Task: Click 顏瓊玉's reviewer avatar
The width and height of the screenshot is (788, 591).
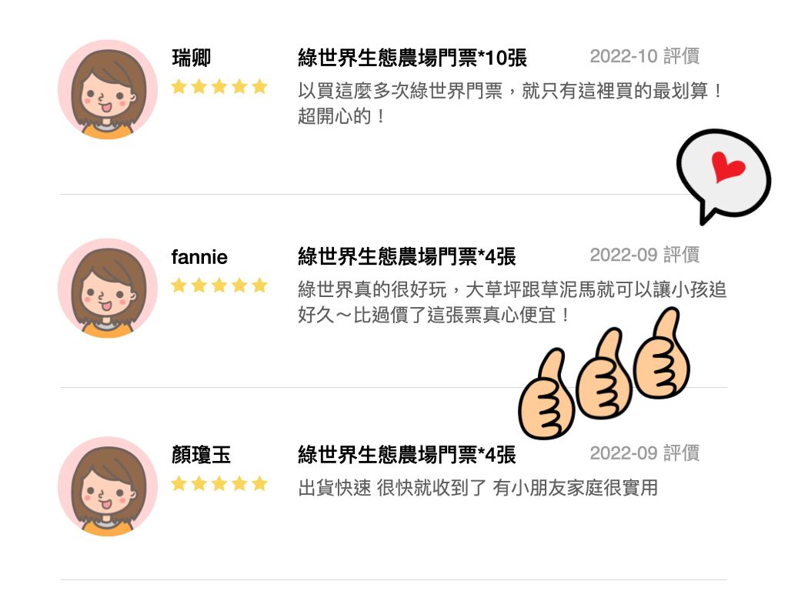Action: (108, 486)
